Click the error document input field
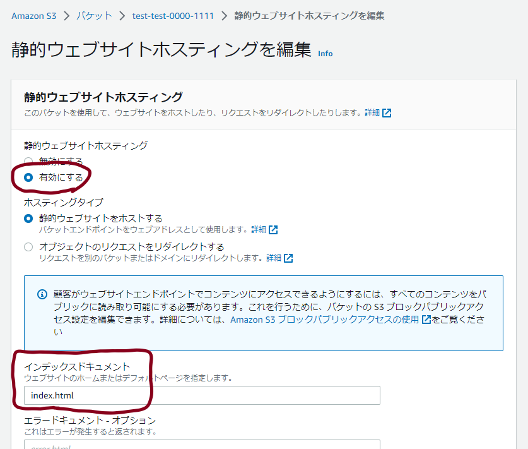The image size is (528, 449). tap(202, 445)
